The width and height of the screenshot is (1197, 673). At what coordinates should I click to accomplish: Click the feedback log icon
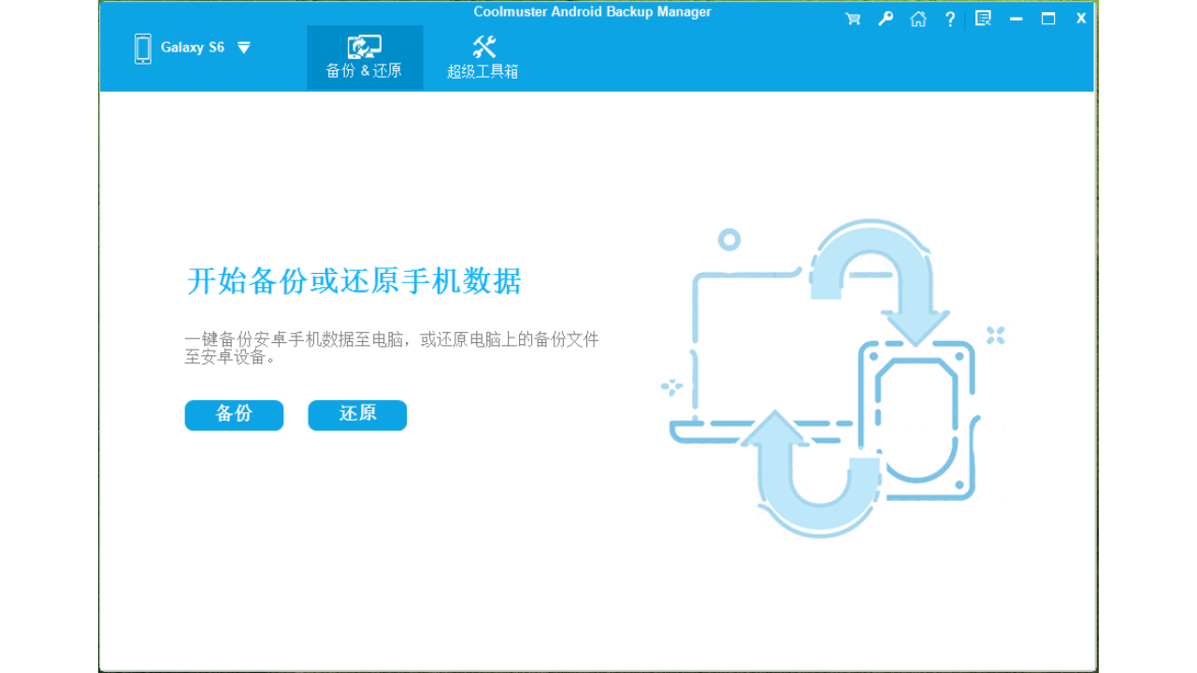pos(982,18)
